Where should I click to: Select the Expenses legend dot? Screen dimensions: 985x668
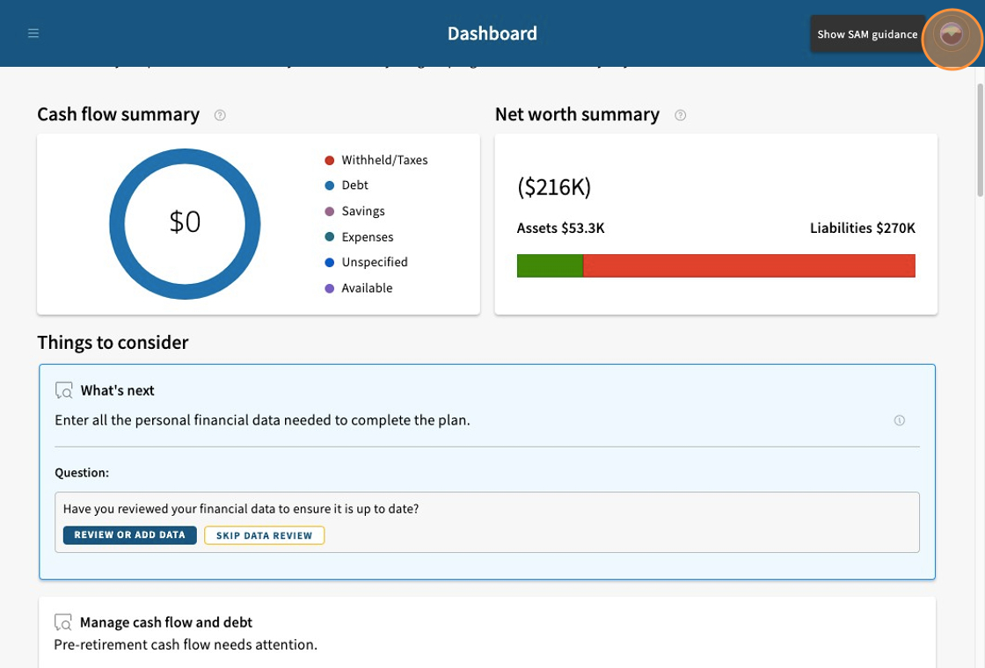pyautogui.click(x=329, y=236)
